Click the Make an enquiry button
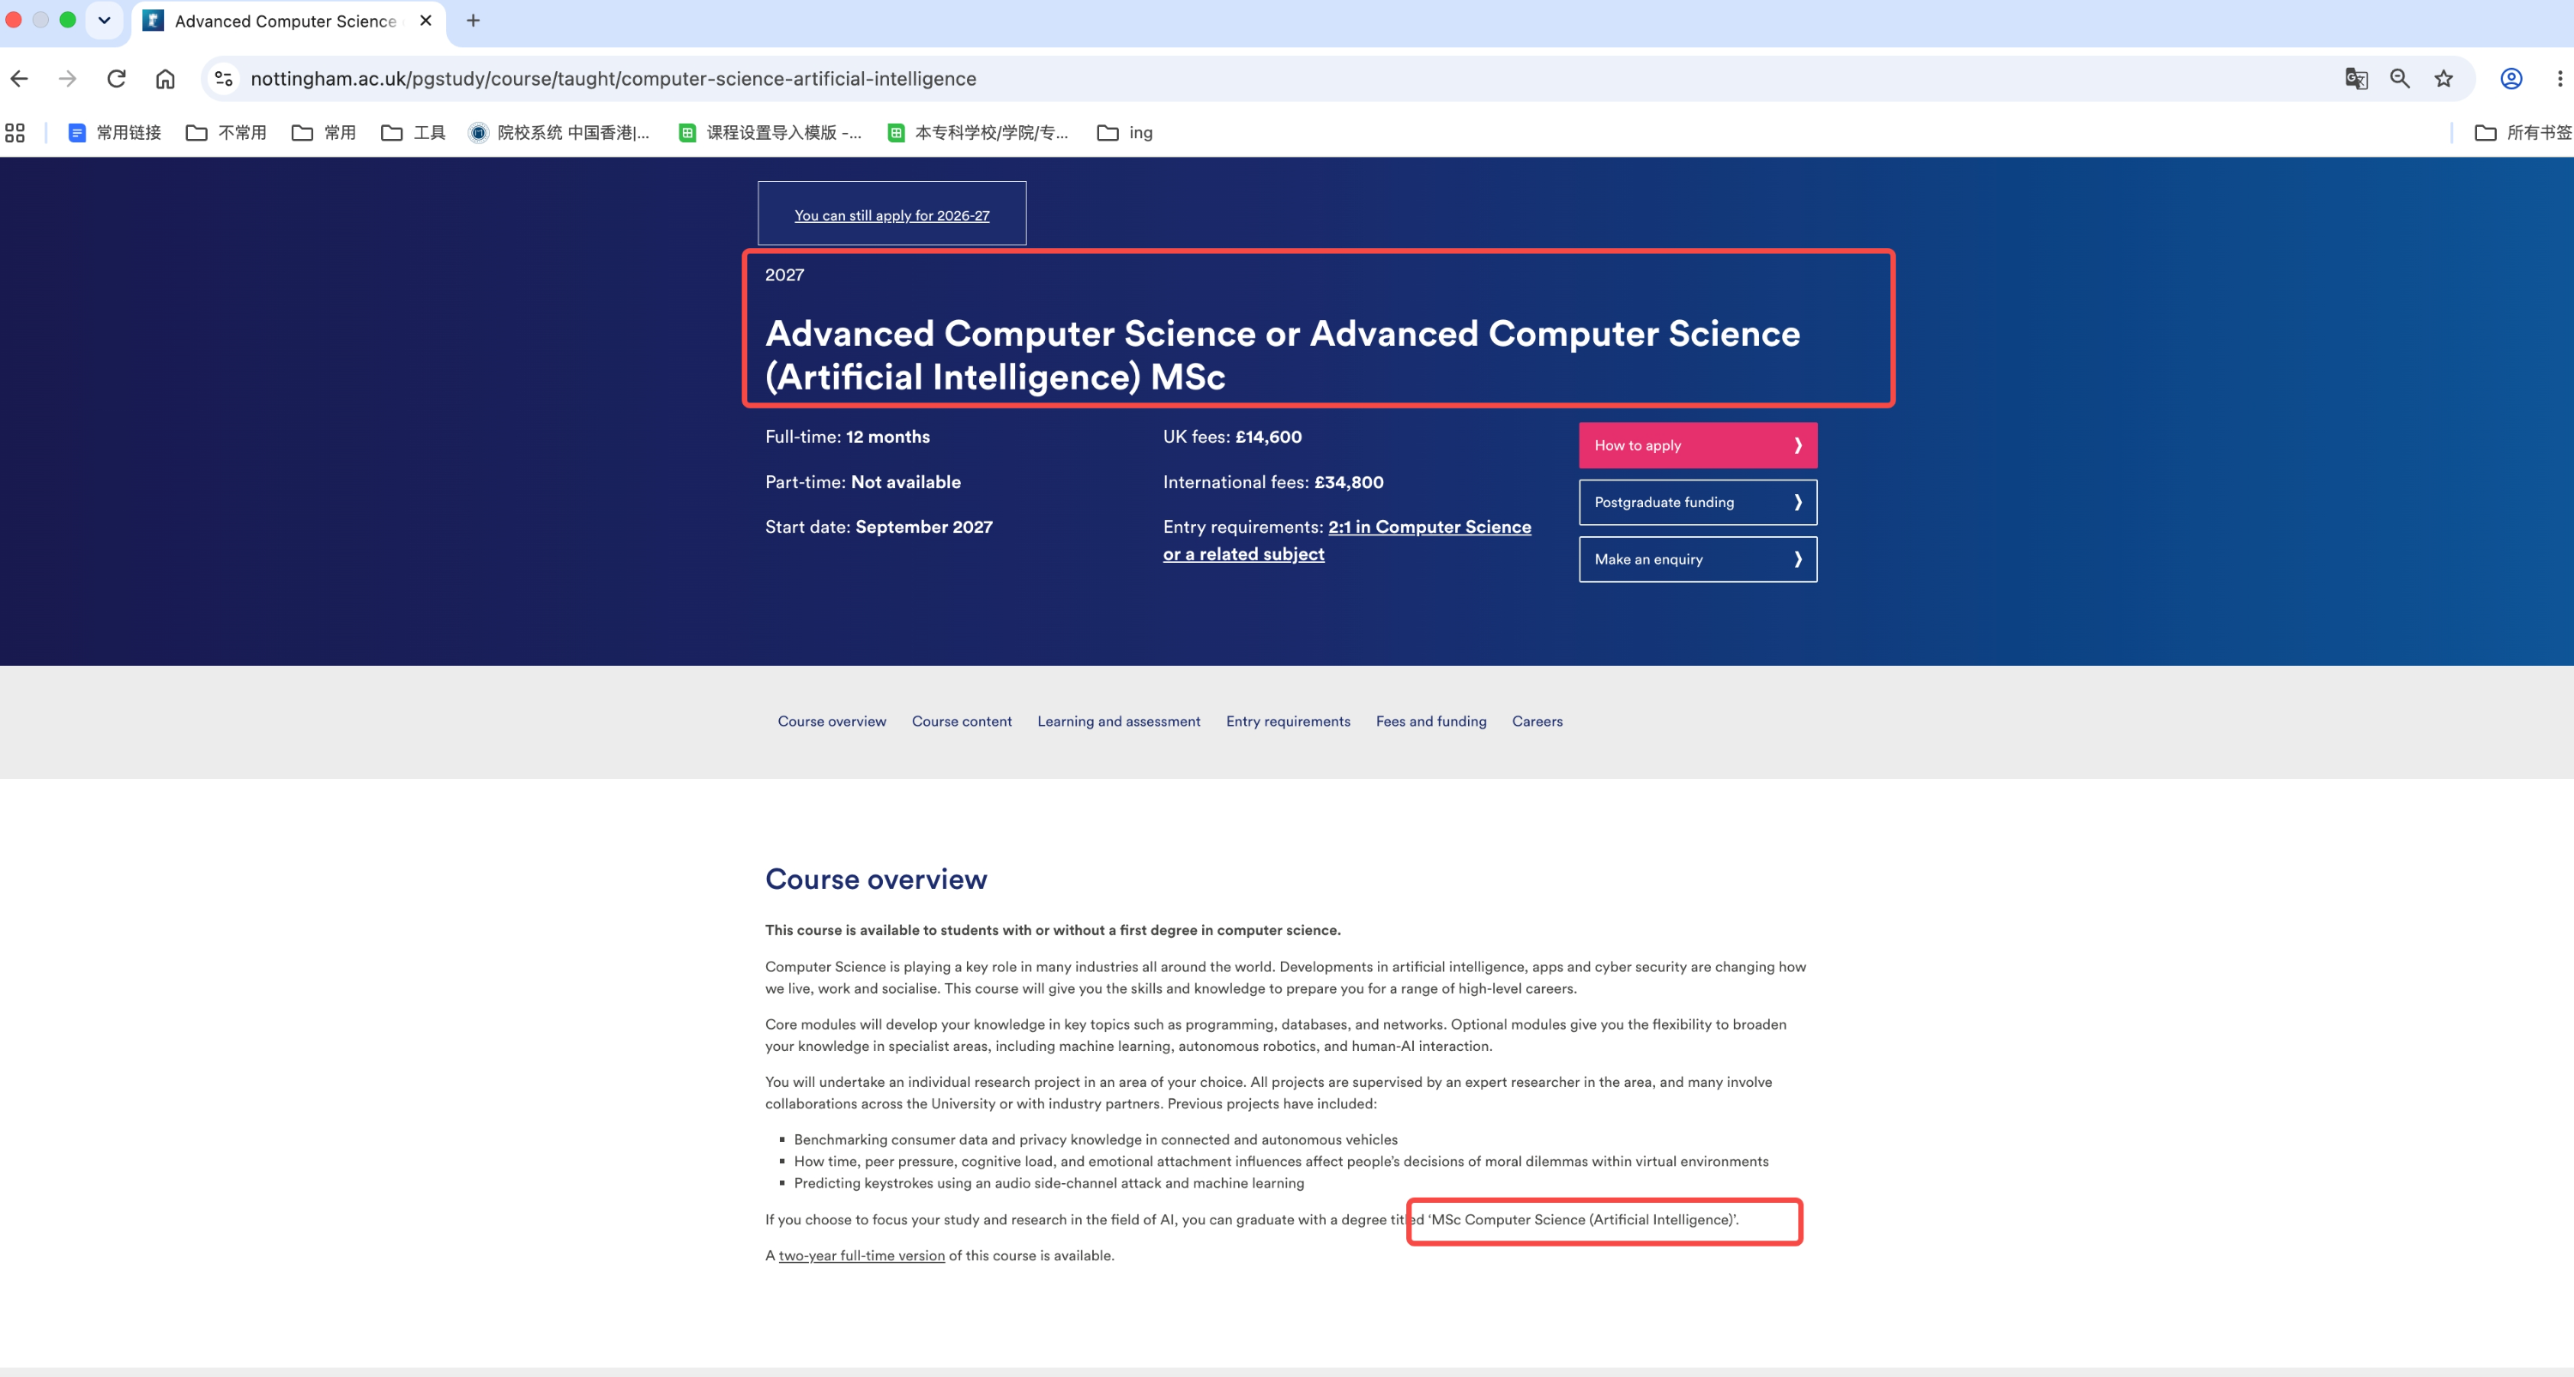This screenshot has width=2574, height=1377. 1698,559
